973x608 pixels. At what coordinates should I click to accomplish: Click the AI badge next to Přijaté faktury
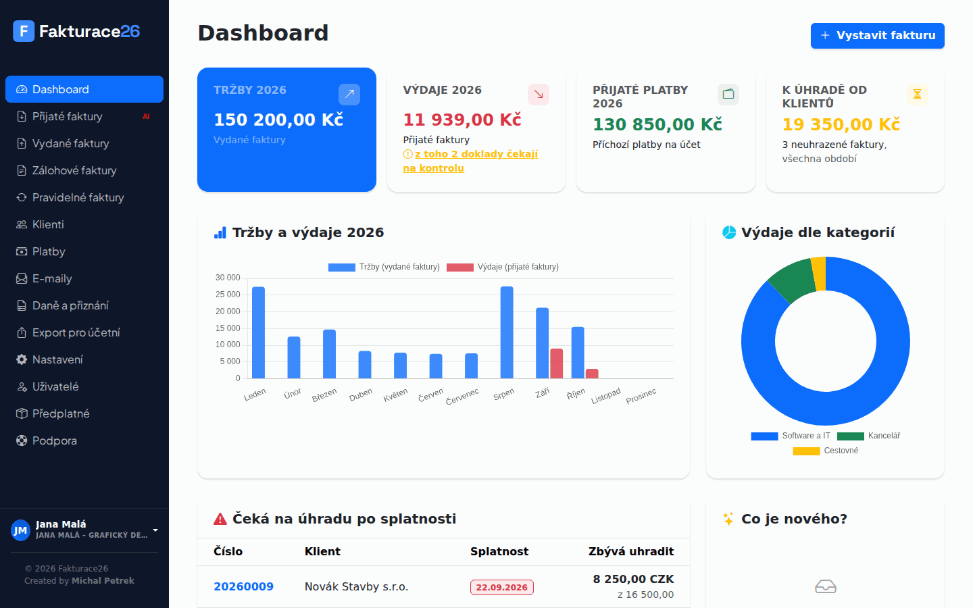tap(146, 116)
